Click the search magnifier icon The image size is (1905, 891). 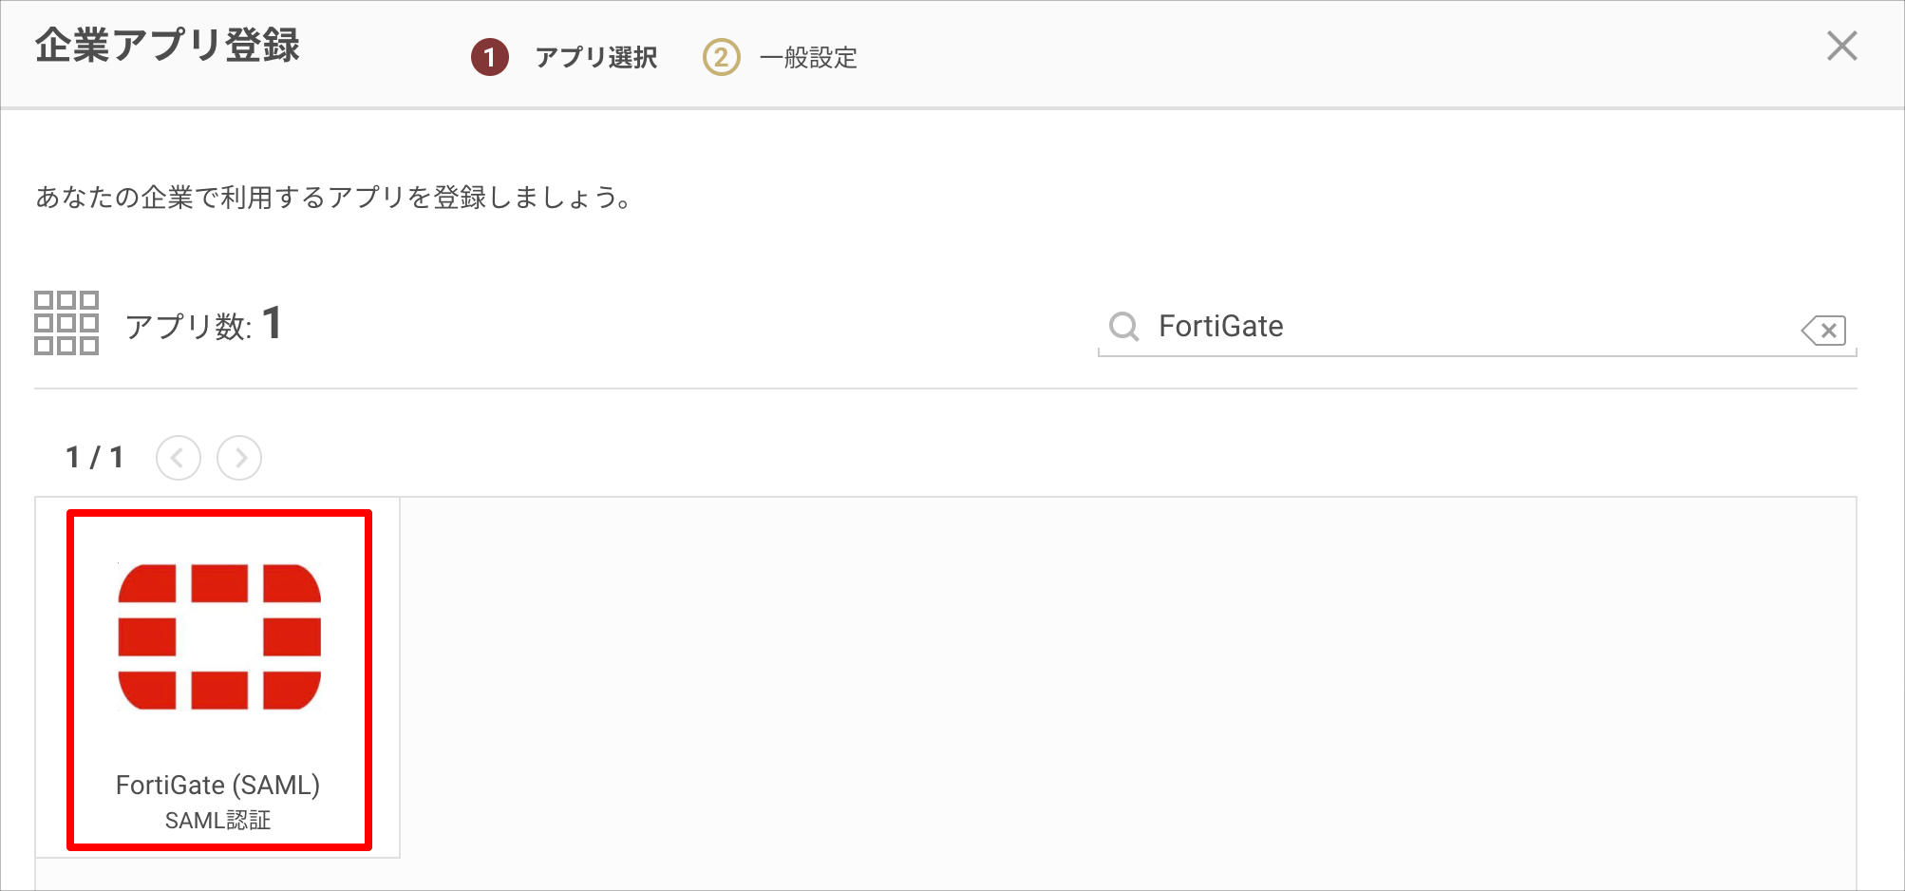coord(1123,327)
